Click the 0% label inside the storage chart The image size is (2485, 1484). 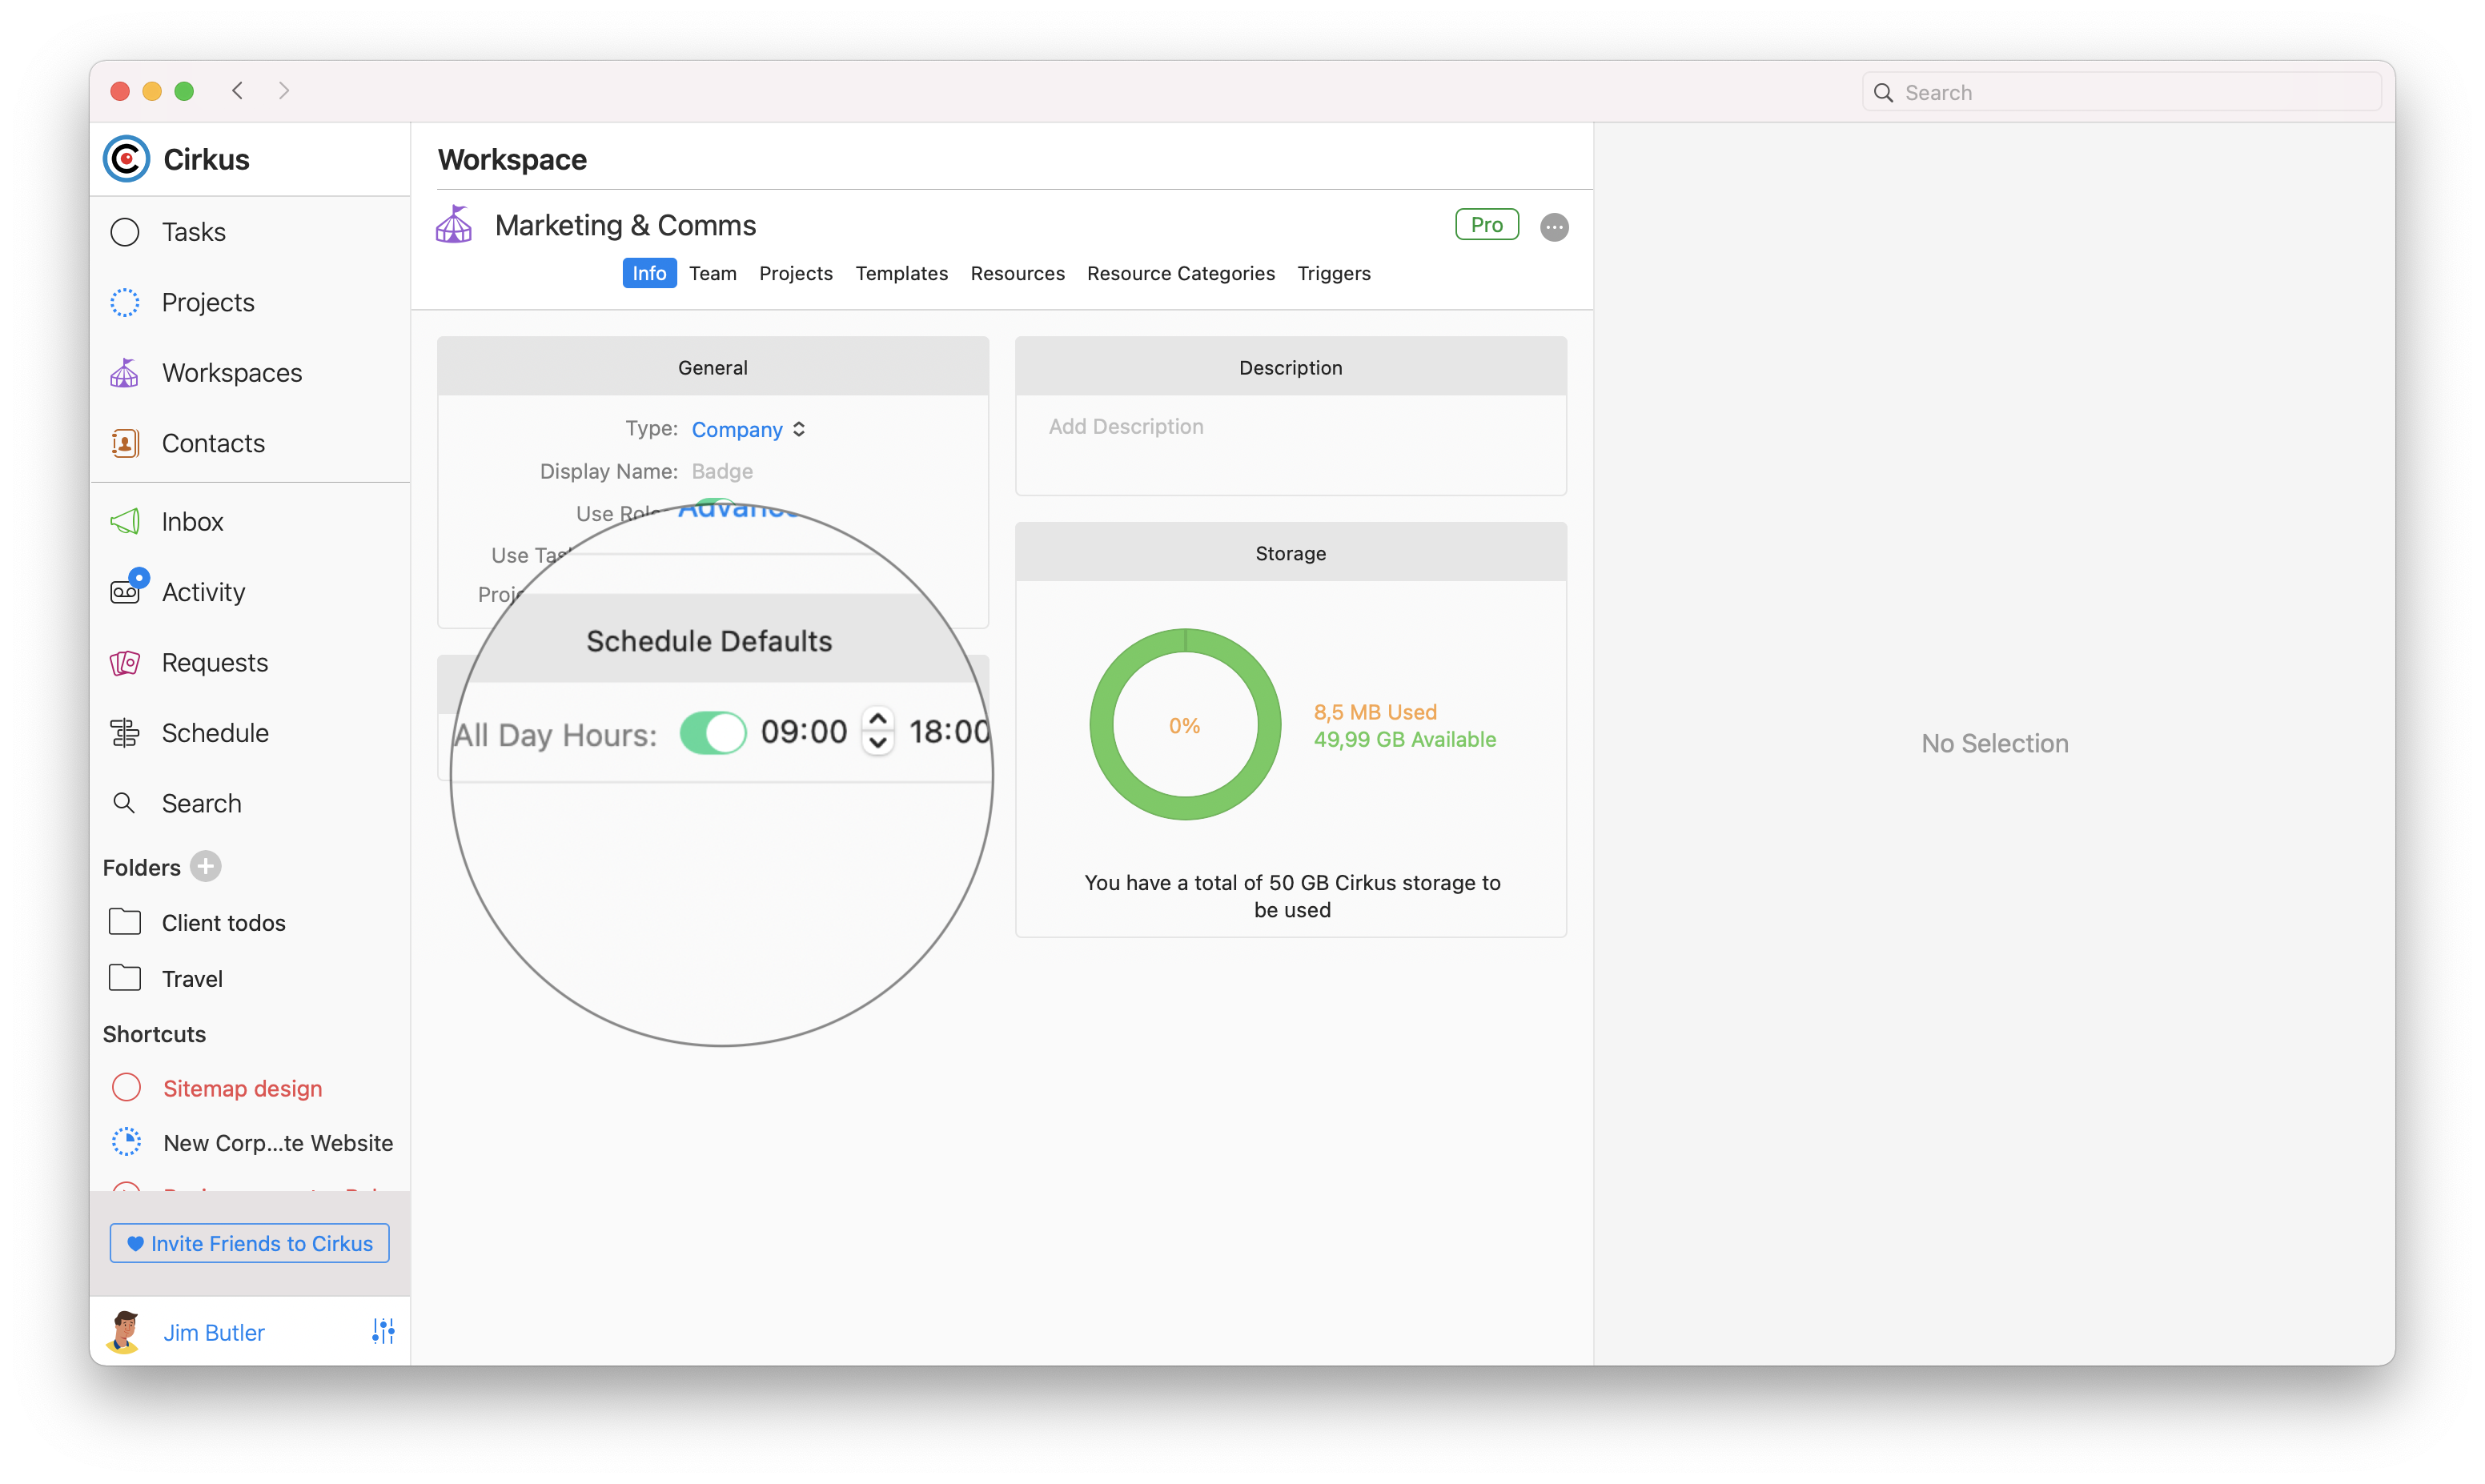pos(1185,725)
